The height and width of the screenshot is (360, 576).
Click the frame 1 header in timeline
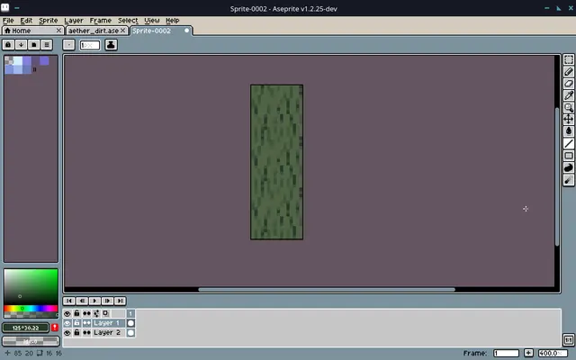tap(130, 313)
